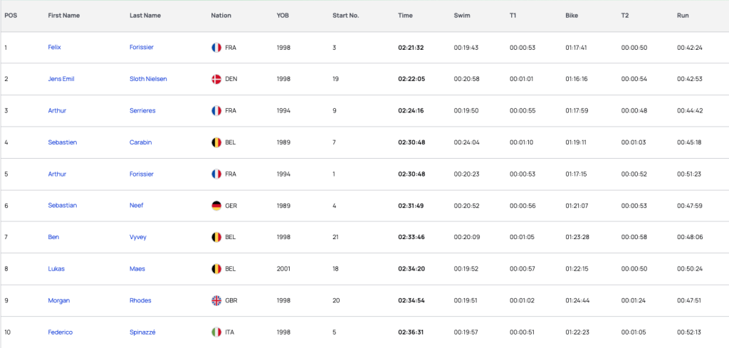This screenshot has height=348, width=729.
Task: Click the Vyvey last name link
Action: point(138,237)
